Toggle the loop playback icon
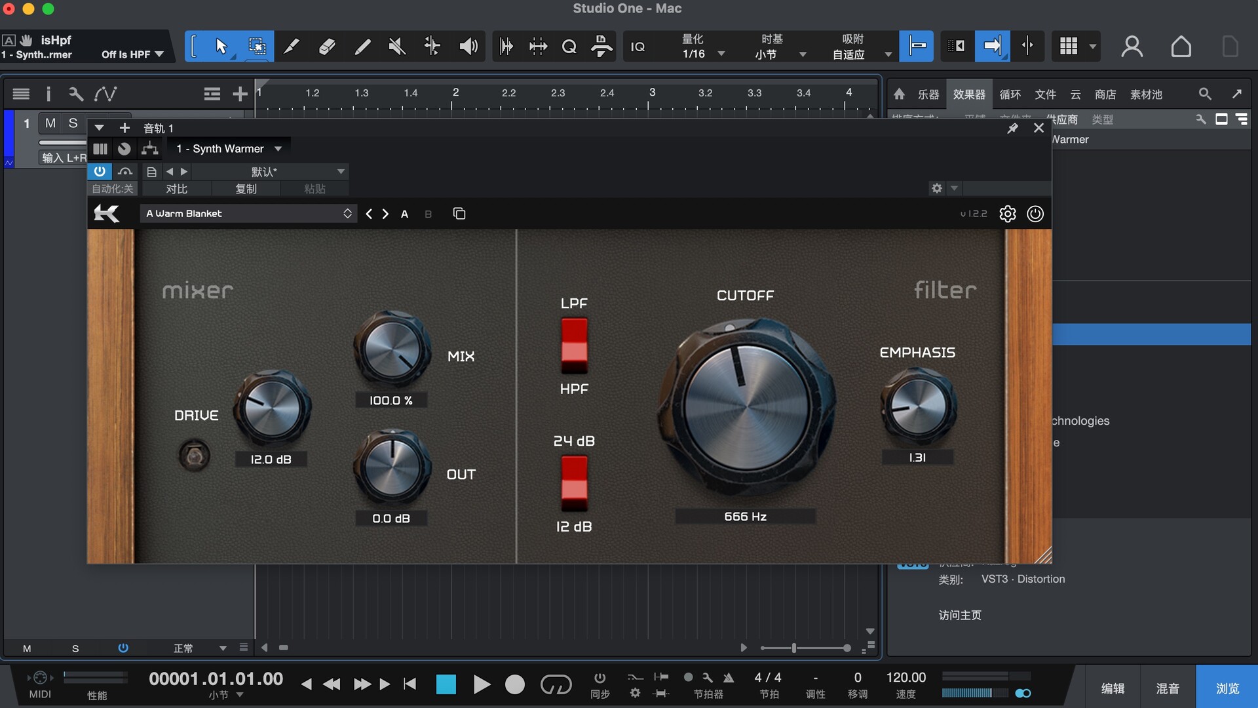This screenshot has width=1258, height=708. pyautogui.click(x=556, y=684)
